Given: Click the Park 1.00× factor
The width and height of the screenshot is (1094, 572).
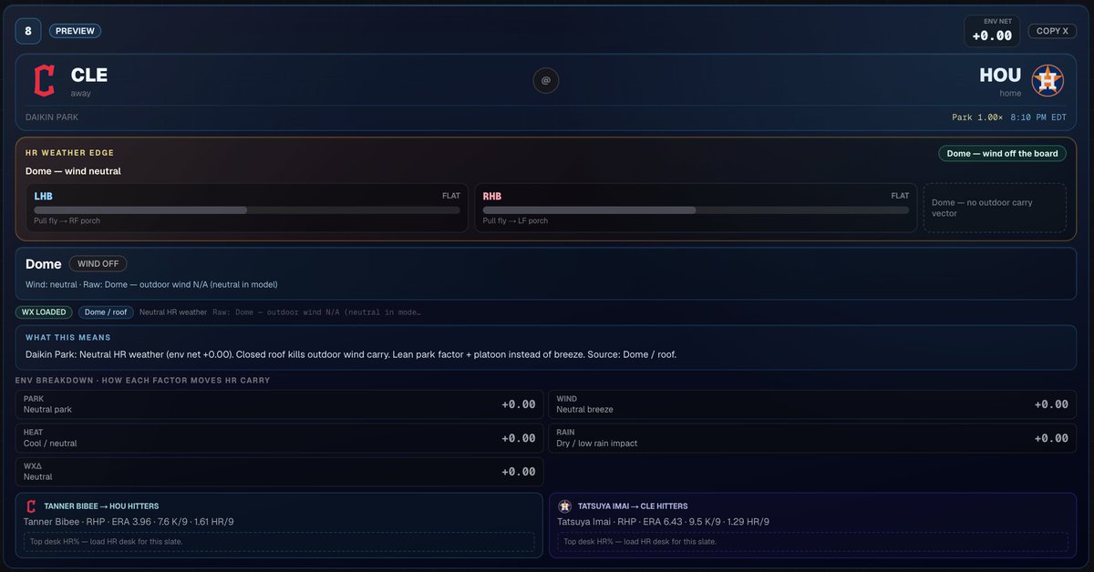Looking at the screenshot, I should click(x=976, y=117).
